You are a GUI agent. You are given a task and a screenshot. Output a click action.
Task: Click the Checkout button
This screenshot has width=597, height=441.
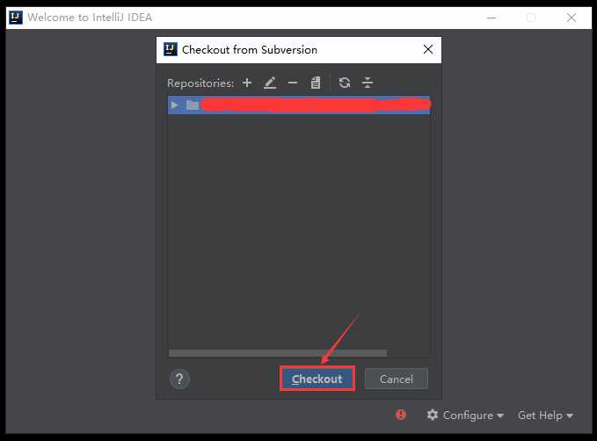point(317,379)
